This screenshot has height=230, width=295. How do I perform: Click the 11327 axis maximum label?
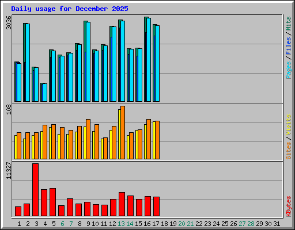[9, 171]
